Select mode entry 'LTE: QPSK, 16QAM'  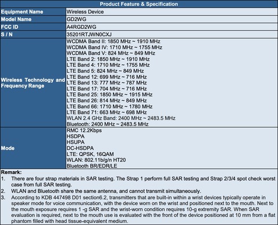(x=90, y=154)
